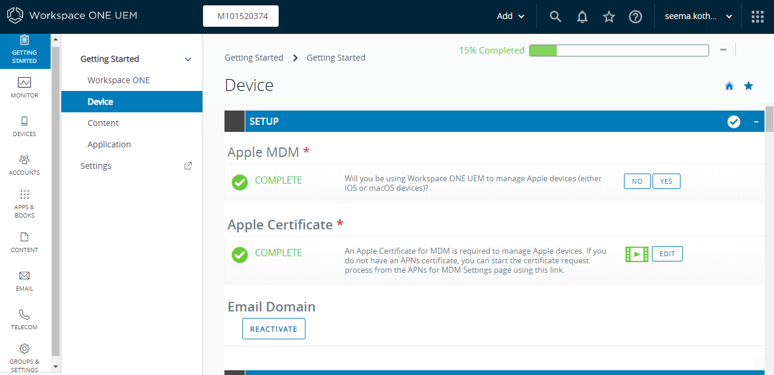Click the 15% completed progress bar

619,51
